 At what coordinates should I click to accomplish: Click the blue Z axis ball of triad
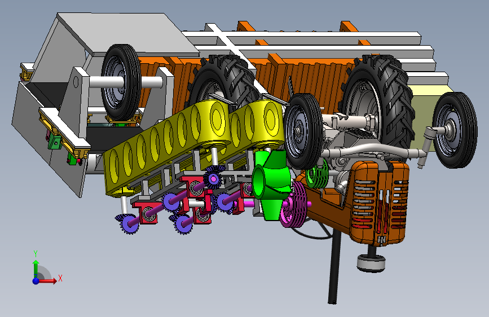pyautogui.click(x=36, y=281)
